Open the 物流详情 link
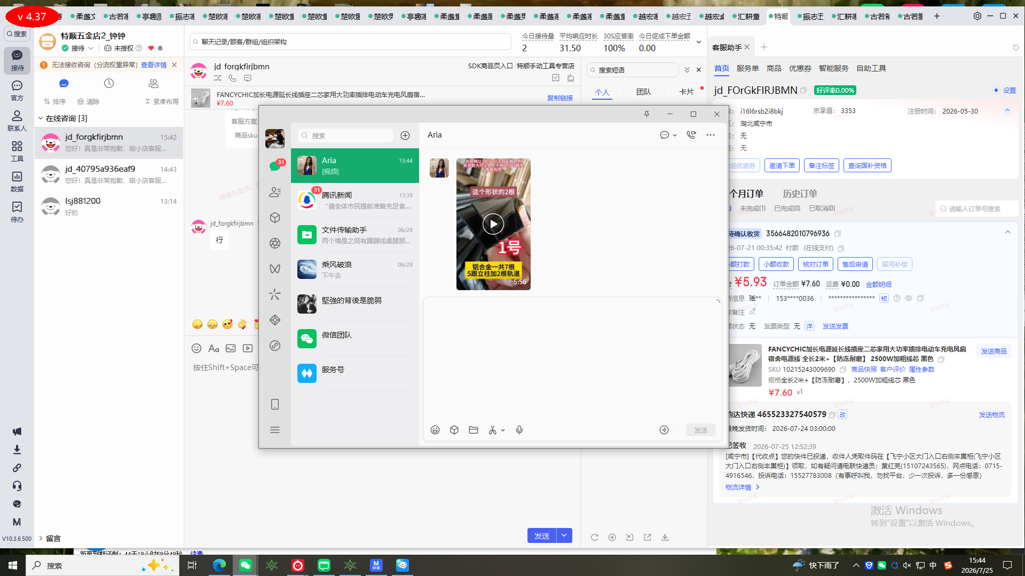1025x576 pixels. pos(742,487)
